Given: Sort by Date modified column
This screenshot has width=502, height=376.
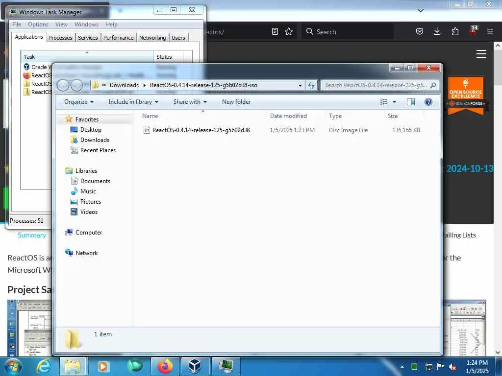Looking at the screenshot, I should tap(288, 116).
